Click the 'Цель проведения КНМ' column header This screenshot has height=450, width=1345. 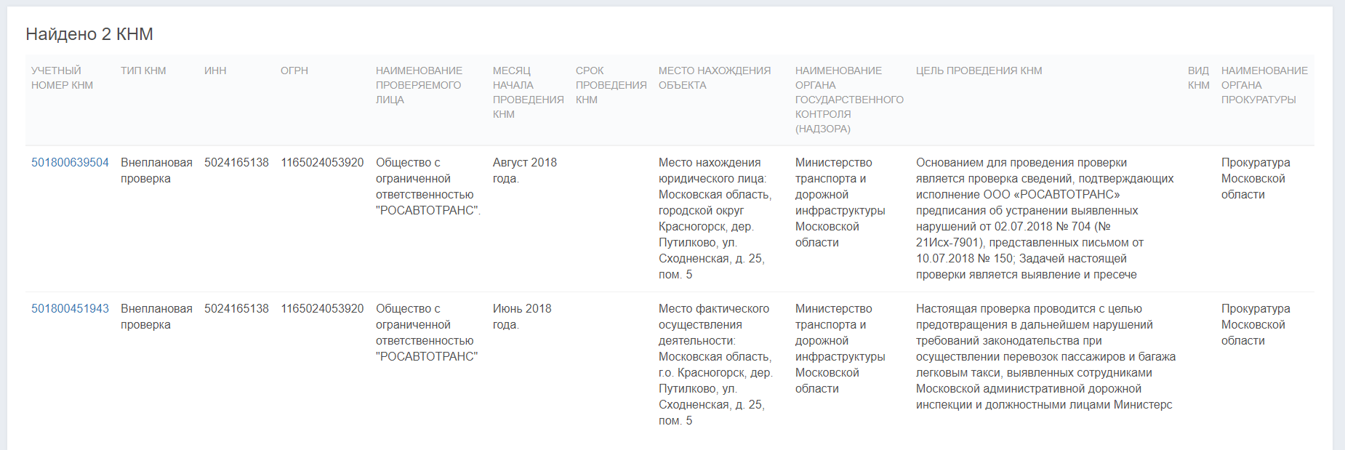979,71
